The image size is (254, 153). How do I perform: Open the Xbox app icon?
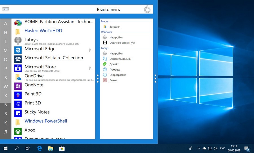pyautogui.click(x=18, y=131)
